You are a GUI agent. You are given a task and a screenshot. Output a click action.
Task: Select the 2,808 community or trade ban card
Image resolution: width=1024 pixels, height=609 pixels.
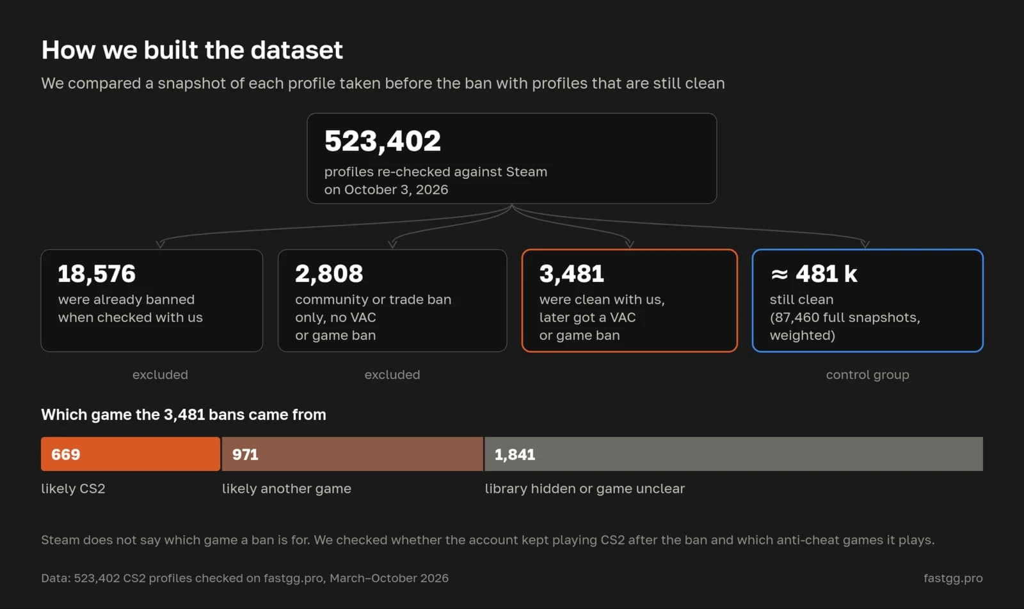392,300
